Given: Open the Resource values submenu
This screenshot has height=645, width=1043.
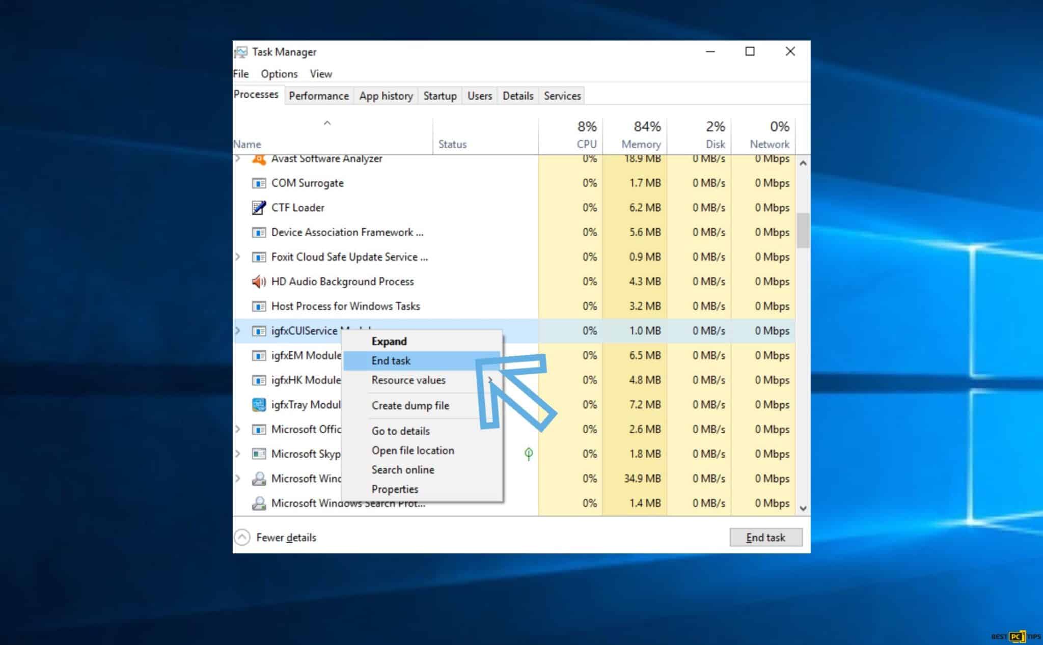Looking at the screenshot, I should pos(422,380).
